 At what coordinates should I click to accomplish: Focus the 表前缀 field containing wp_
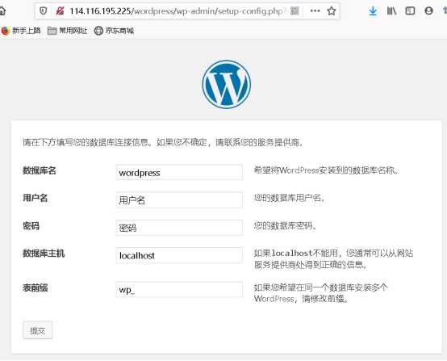179,290
